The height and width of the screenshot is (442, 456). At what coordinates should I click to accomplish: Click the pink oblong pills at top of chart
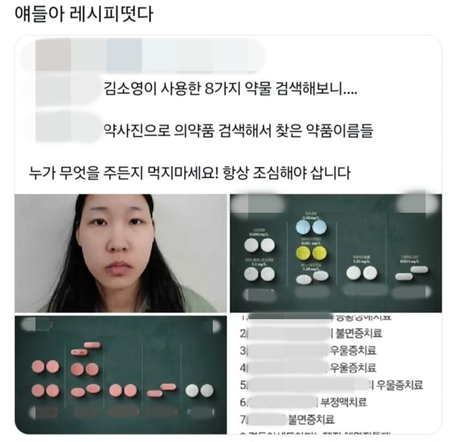point(86,349)
